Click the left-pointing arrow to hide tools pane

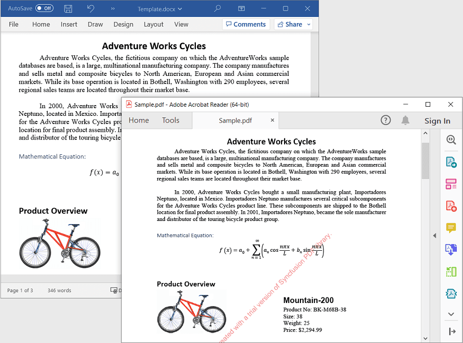pyautogui.click(x=435, y=235)
